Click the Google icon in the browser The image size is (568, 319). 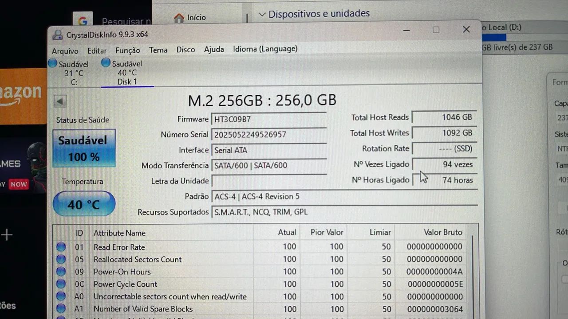[x=83, y=21]
